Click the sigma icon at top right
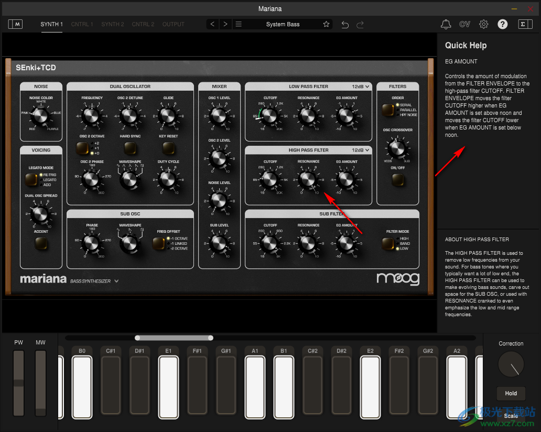This screenshot has height=432, width=541. [525, 24]
